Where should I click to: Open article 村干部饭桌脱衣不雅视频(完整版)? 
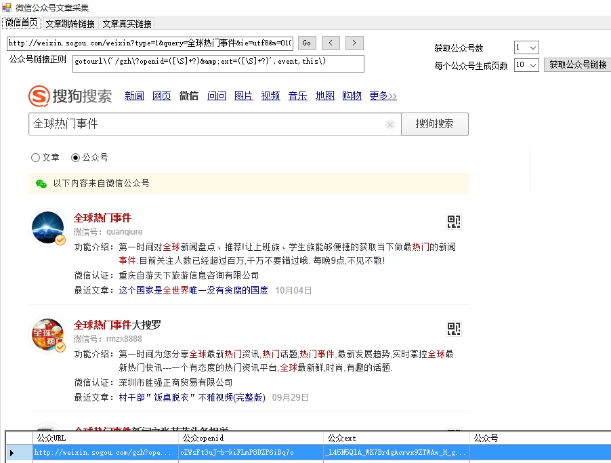point(192,397)
